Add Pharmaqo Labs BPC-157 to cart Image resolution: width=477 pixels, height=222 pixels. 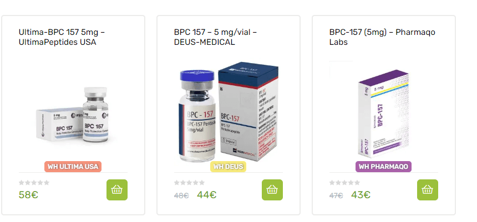point(427,190)
